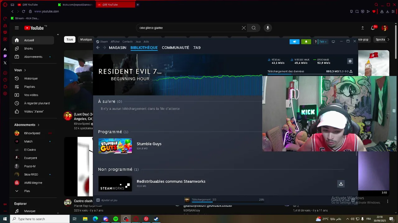This screenshot has width=398, height=223.
Task: Click Windows taskbar search box
Action: point(40,219)
